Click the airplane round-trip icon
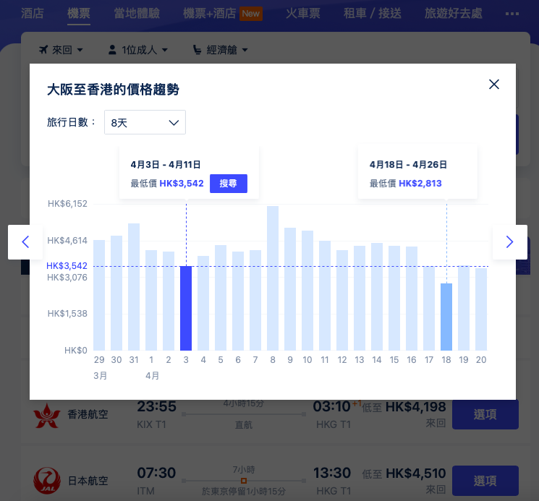This screenshot has width=539, height=501. click(43, 50)
